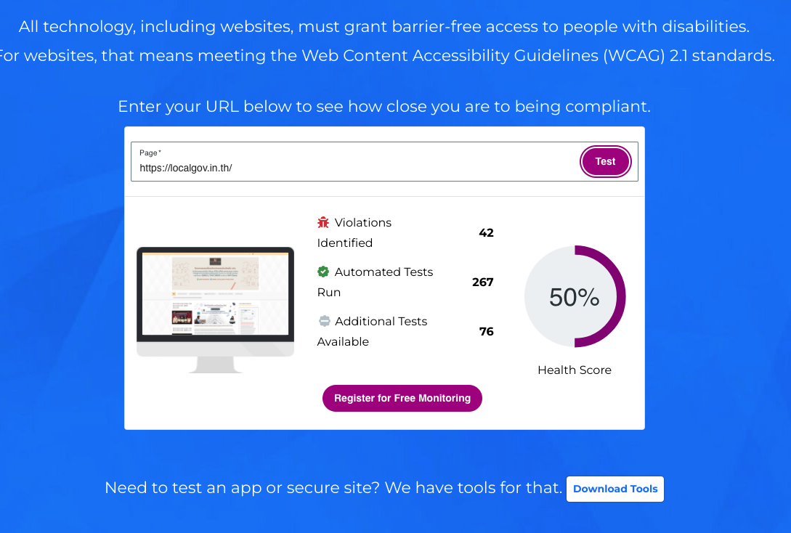
Task: Click the monitor website preview thumbnail
Action: [216, 309]
